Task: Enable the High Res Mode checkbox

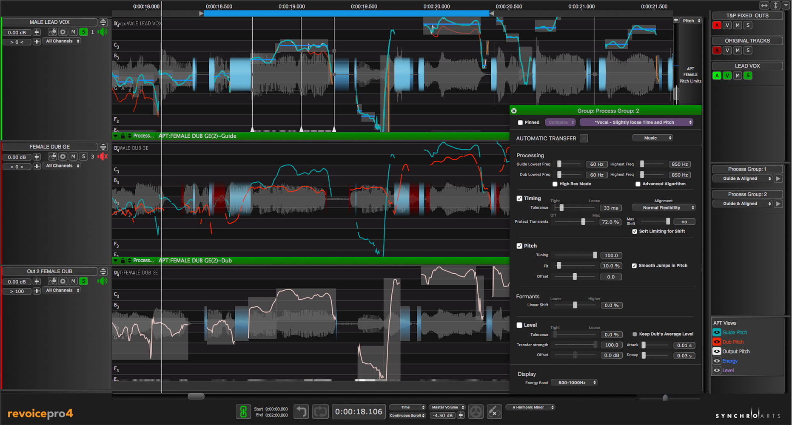Action: point(555,184)
